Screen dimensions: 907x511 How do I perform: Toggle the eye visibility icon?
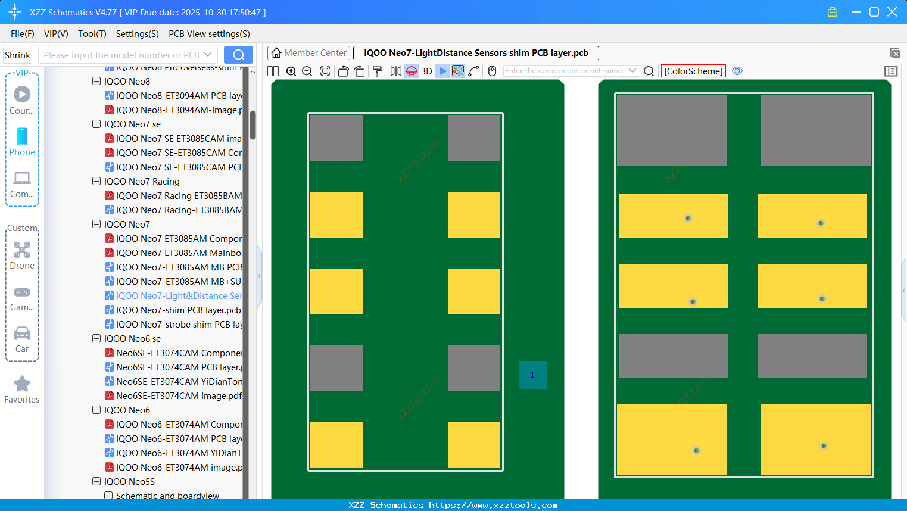pos(737,71)
